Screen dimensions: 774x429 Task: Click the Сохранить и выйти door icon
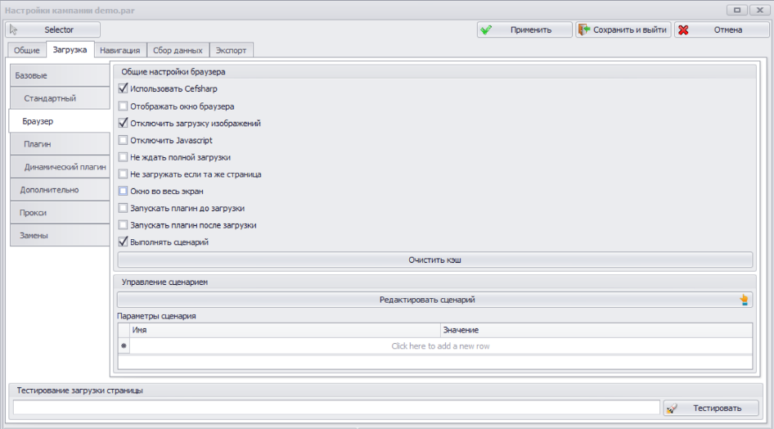584,29
